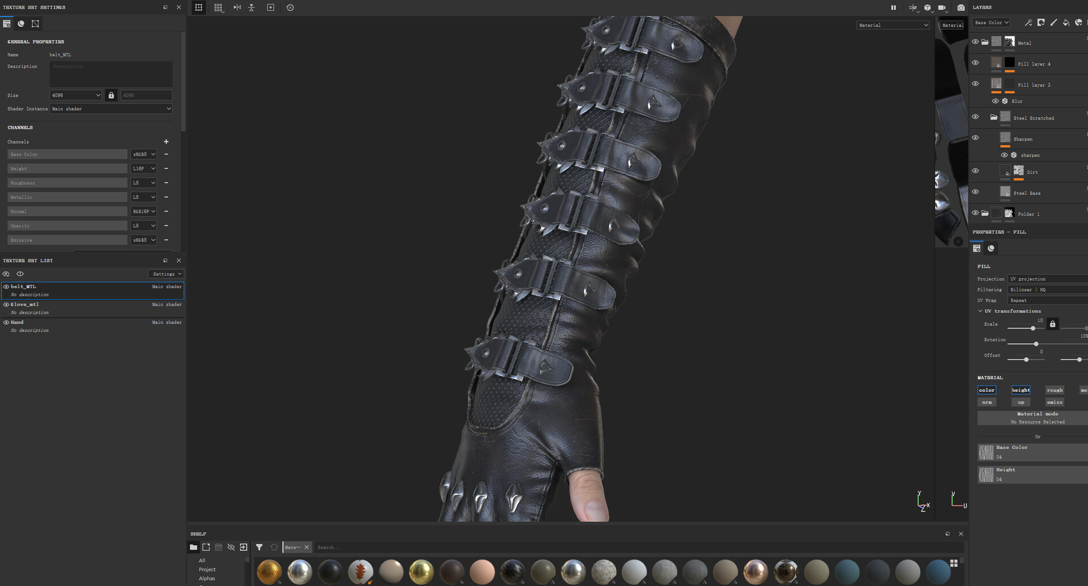Select the Project shelf category
Screen dimensions: 1088x586
[207, 570]
